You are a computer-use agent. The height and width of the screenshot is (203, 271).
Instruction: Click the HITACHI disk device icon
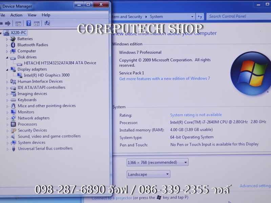pyautogui.click(x=20, y=64)
